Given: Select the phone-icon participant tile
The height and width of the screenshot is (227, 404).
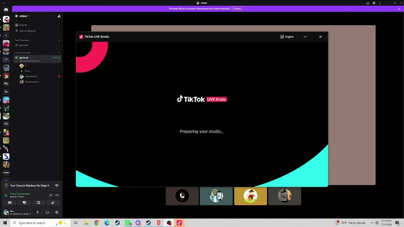Looking at the screenshot, I should coord(182,196).
